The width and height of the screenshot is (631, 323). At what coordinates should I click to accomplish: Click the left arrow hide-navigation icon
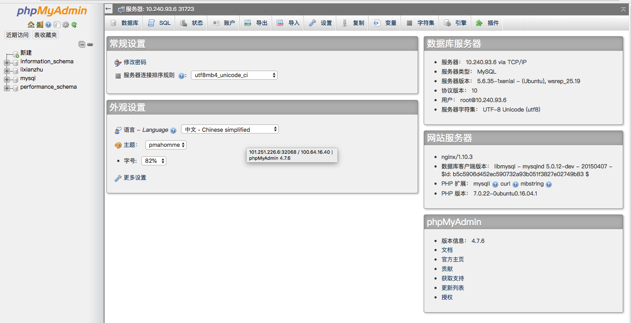point(109,9)
